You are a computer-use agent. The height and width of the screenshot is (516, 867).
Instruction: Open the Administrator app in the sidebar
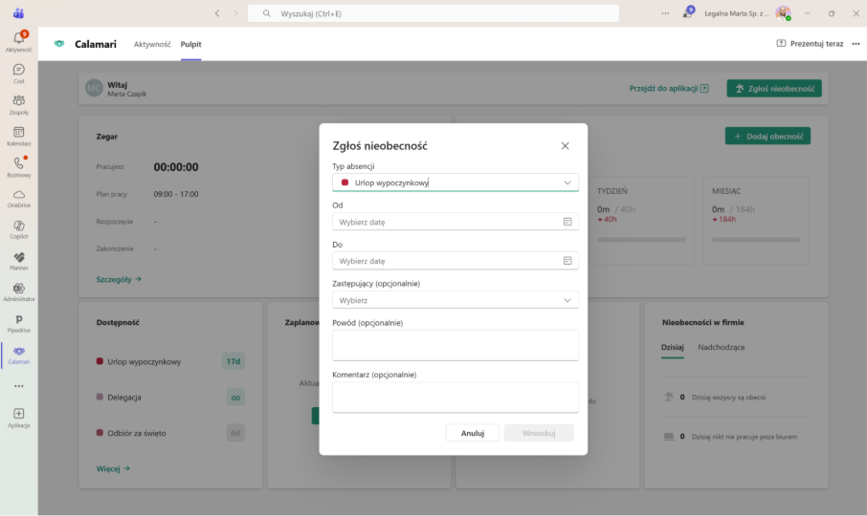click(19, 292)
